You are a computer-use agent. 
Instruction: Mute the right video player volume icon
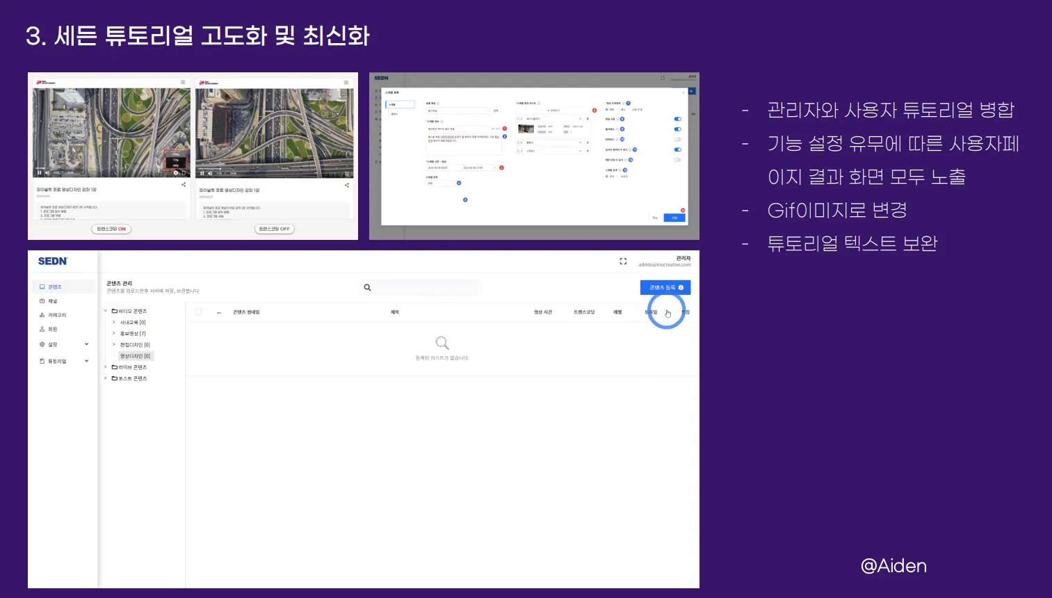(x=210, y=173)
